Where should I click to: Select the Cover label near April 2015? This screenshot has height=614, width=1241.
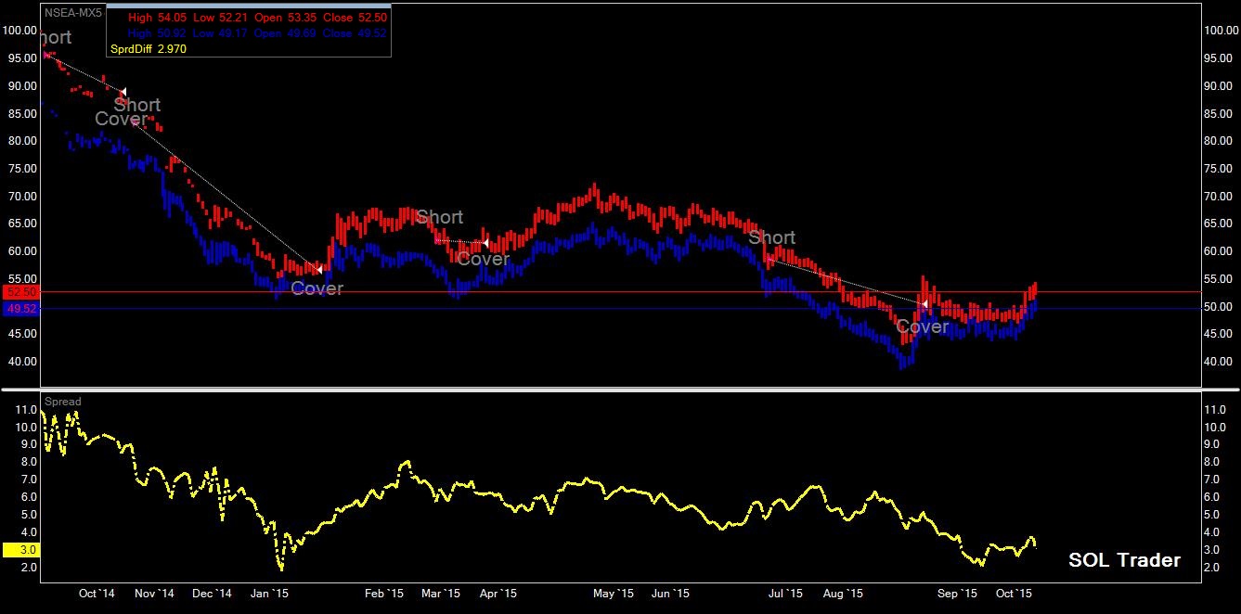[483, 259]
